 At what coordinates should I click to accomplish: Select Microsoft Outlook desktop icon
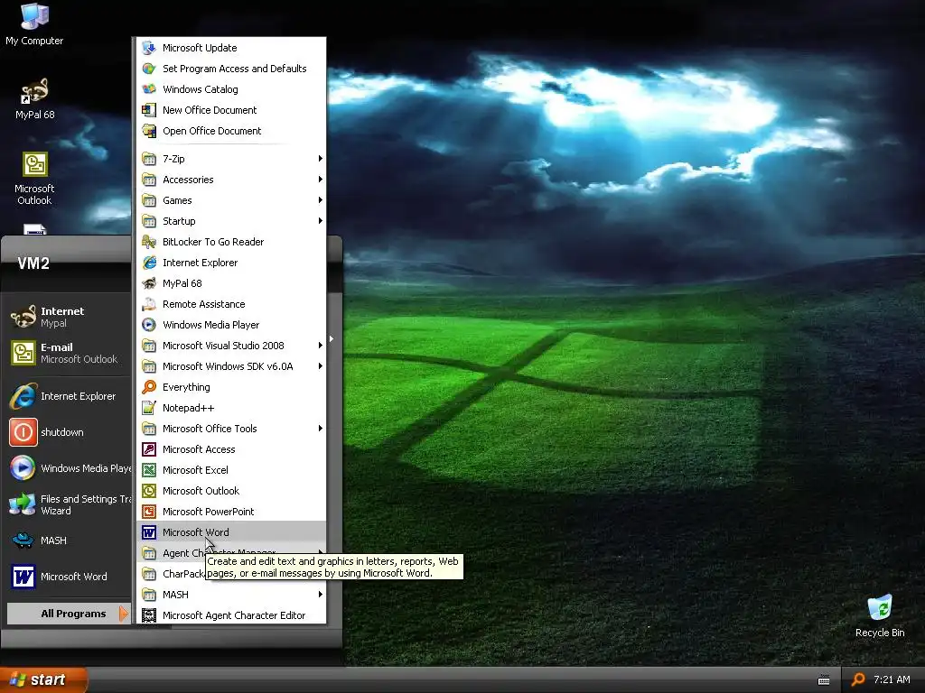[34, 179]
